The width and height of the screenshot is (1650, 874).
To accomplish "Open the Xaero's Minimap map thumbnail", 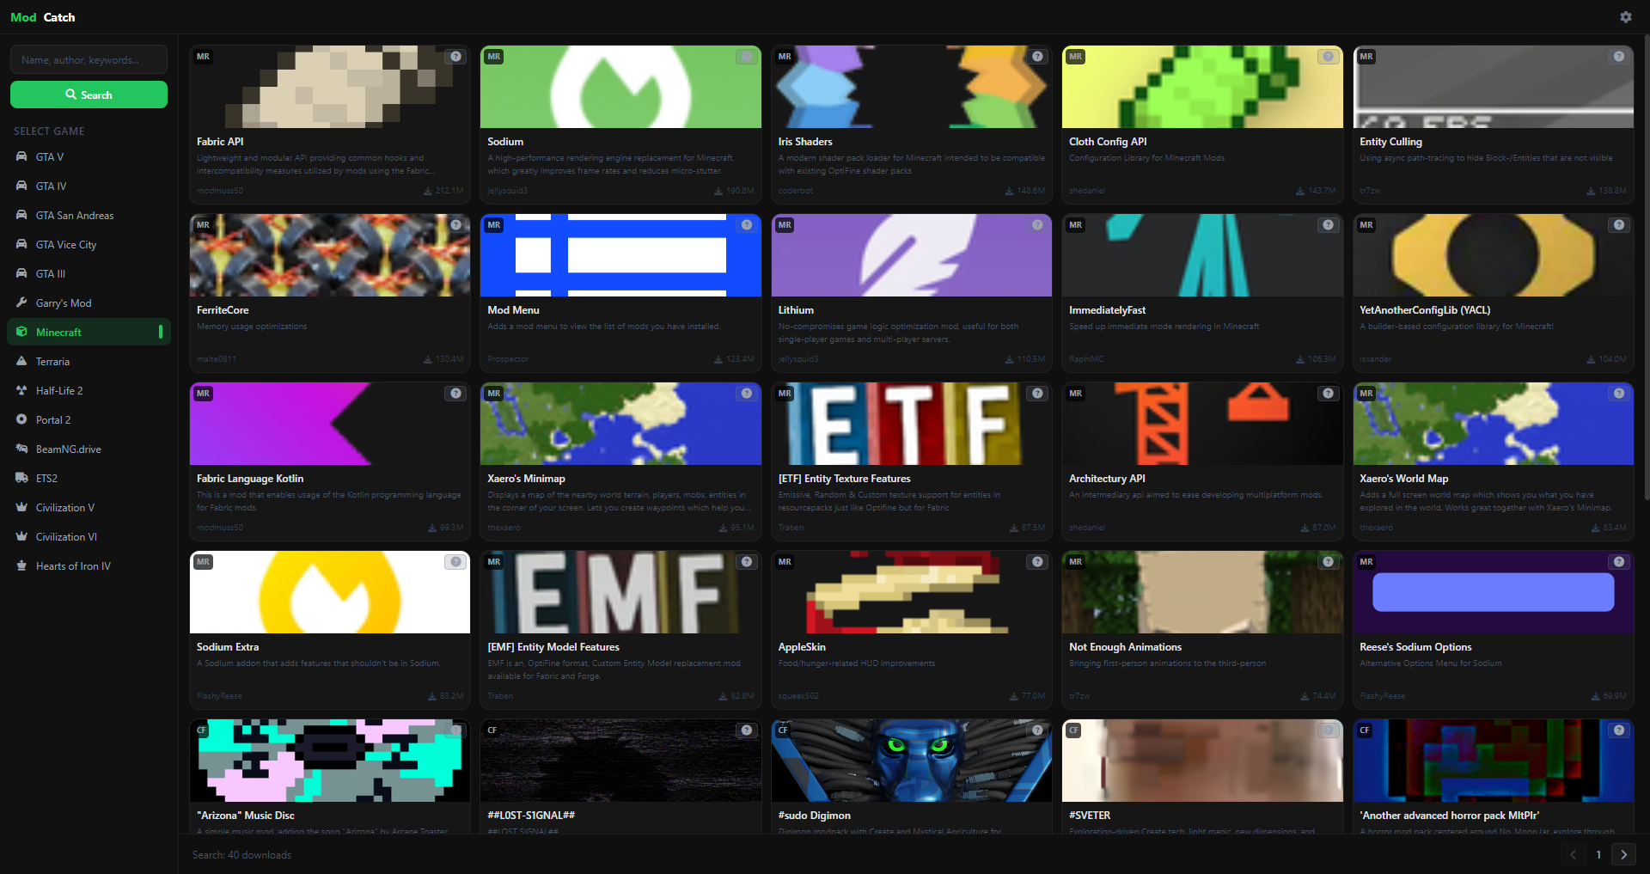I will tap(620, 424).
